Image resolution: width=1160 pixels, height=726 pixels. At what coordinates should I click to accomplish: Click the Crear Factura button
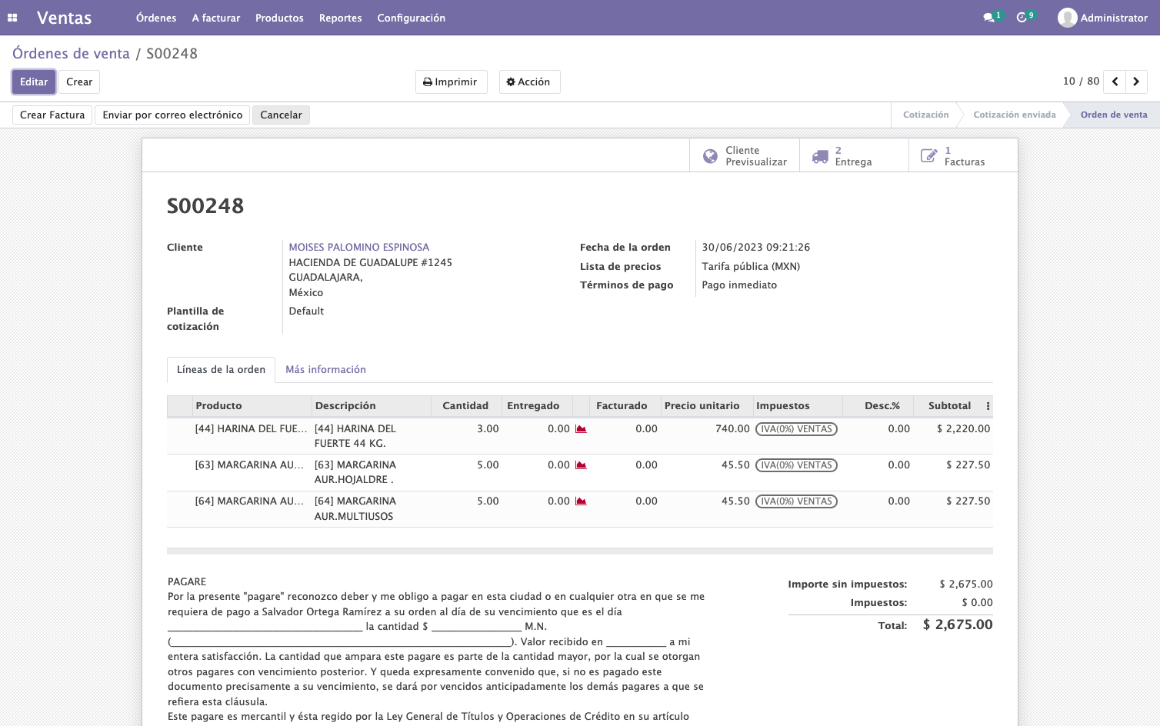(x=52, y=115)
